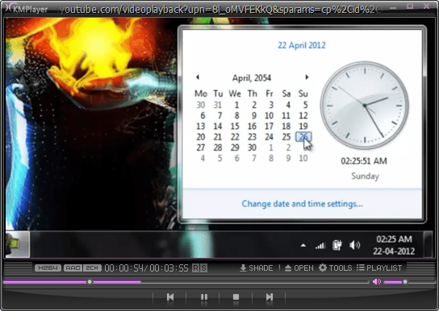
Task: Stop playback in KMPlayer
Action: point(236,296)
